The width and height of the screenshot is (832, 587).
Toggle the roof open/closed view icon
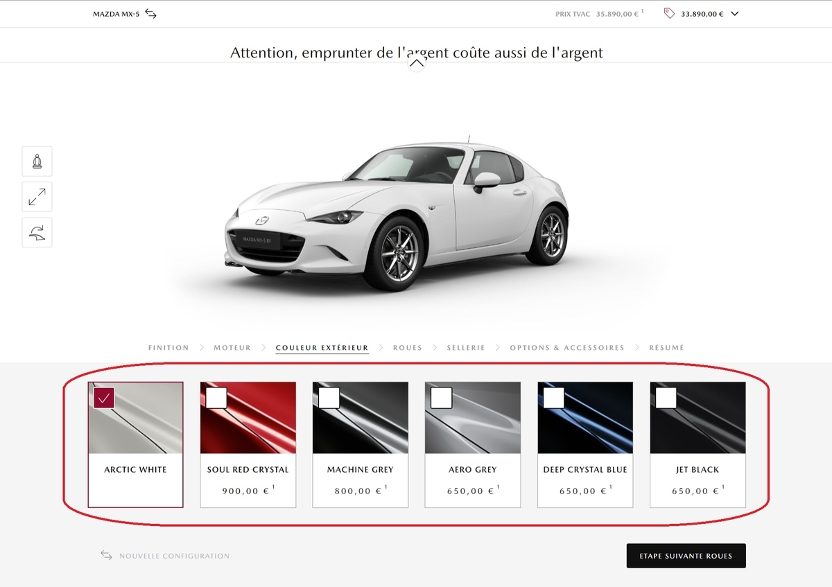pyautogui.click(x=37, y=232)
